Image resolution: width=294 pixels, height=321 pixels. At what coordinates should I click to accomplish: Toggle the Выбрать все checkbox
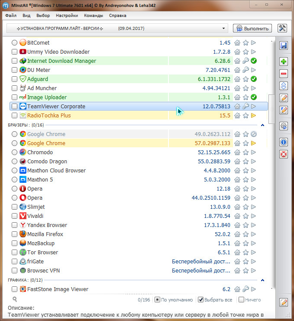click(201, 300)
